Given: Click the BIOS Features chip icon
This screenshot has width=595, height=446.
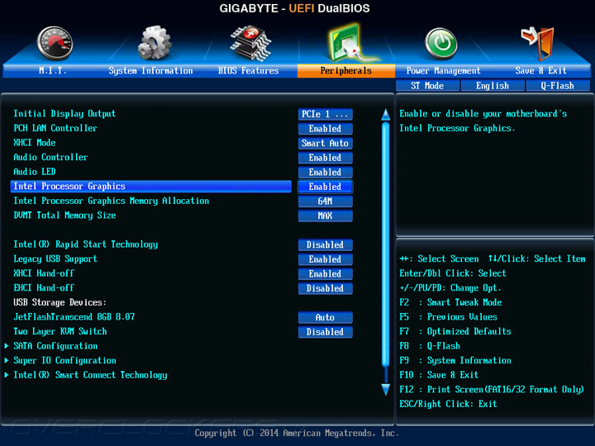Looking at the screenshot, I should coord(250,43).
